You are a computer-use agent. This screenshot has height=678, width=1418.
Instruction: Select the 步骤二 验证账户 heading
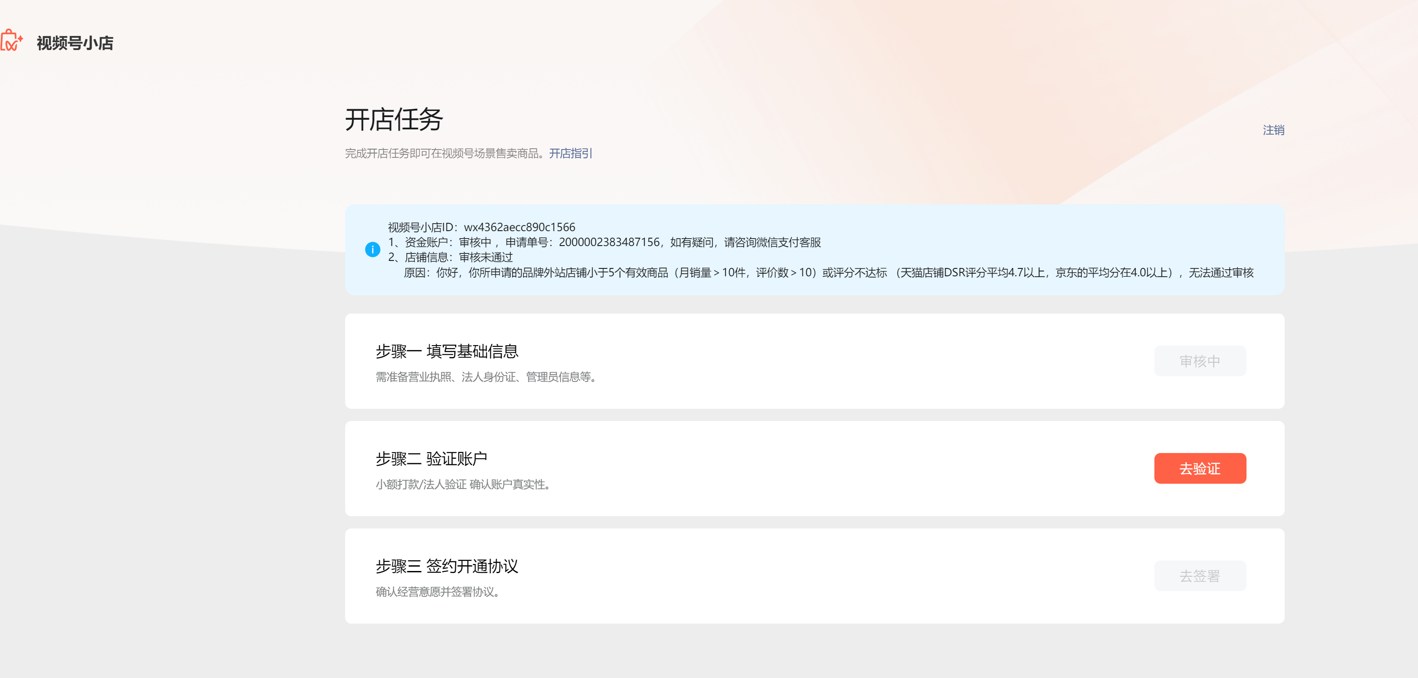point(431,458)
